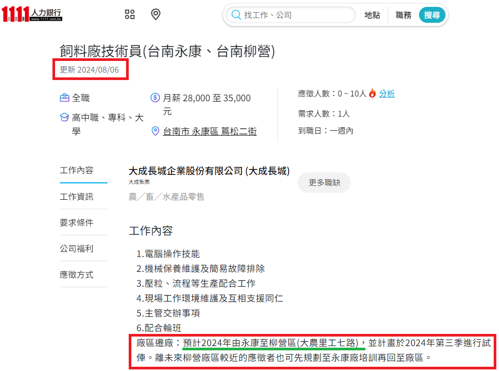Open the 分析 applicant analysis link

click(x=387, y=94)
